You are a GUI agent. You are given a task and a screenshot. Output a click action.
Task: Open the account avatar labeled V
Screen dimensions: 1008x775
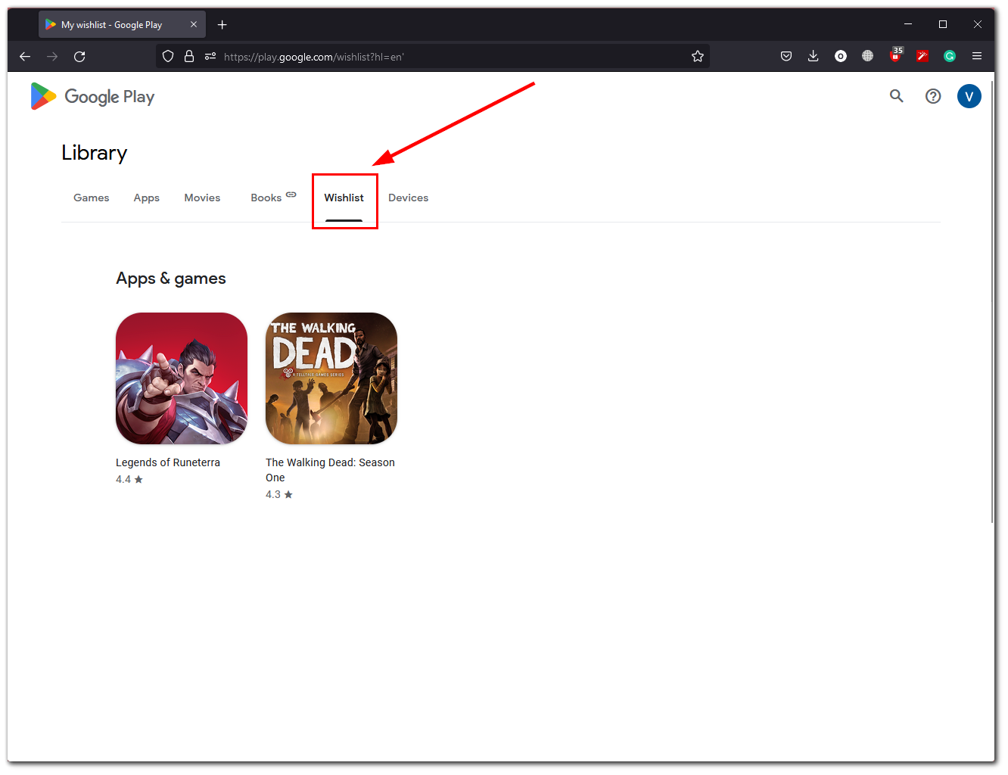[x=969, y=96]
